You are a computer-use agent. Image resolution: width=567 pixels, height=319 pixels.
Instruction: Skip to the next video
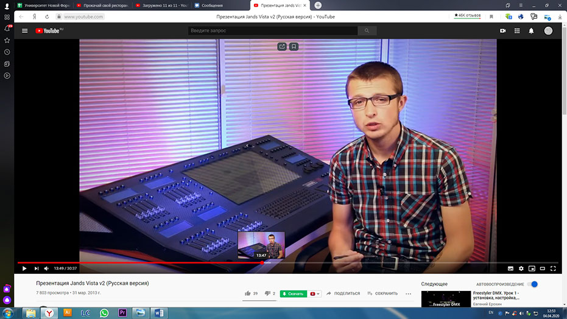(x=36, y=268)
